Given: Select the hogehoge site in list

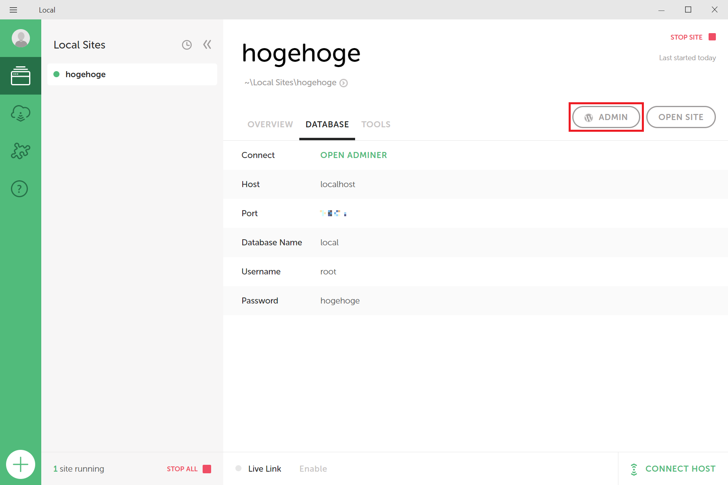Looking at the screenshot, I should click(132, 74).
